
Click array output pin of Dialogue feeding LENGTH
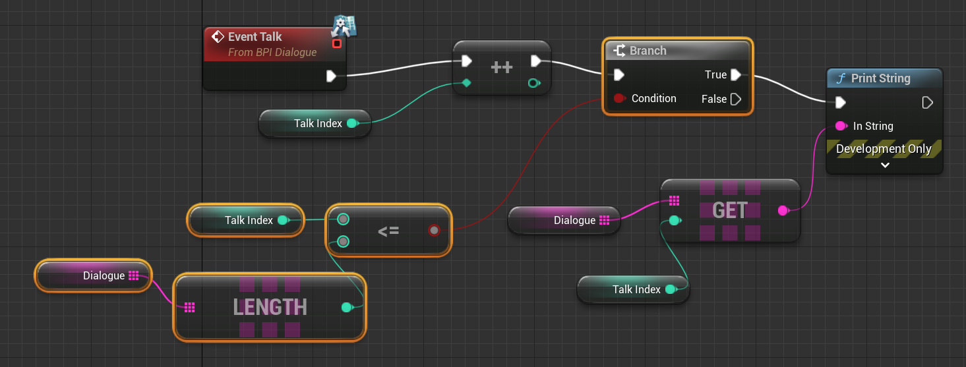click(x=133, y=275)
